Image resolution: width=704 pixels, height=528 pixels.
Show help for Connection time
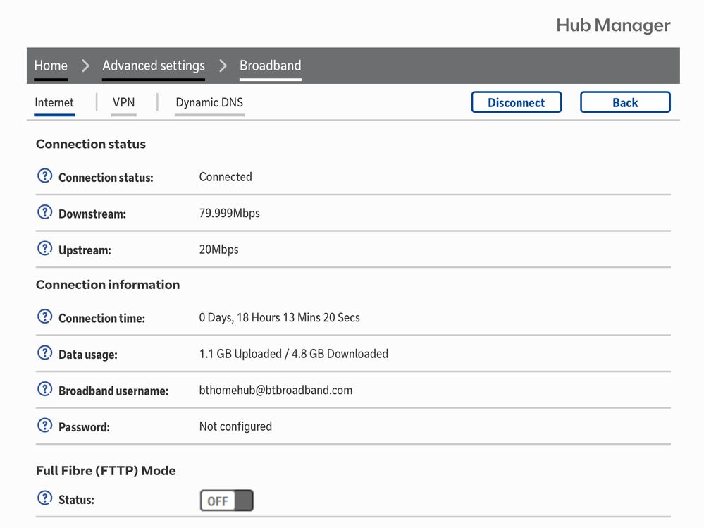(x=44, y=317)
